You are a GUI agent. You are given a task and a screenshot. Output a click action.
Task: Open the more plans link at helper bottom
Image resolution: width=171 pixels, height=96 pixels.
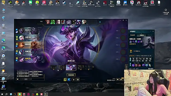point(151,69)
